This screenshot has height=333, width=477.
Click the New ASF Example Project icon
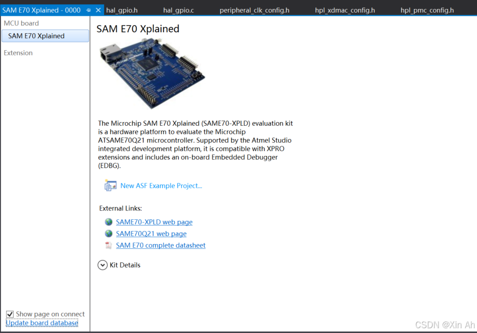click(110, 186)
